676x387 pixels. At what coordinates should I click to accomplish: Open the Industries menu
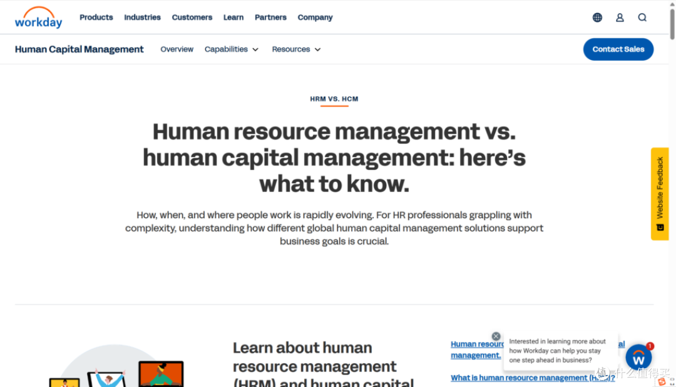(x=142, y=18)
